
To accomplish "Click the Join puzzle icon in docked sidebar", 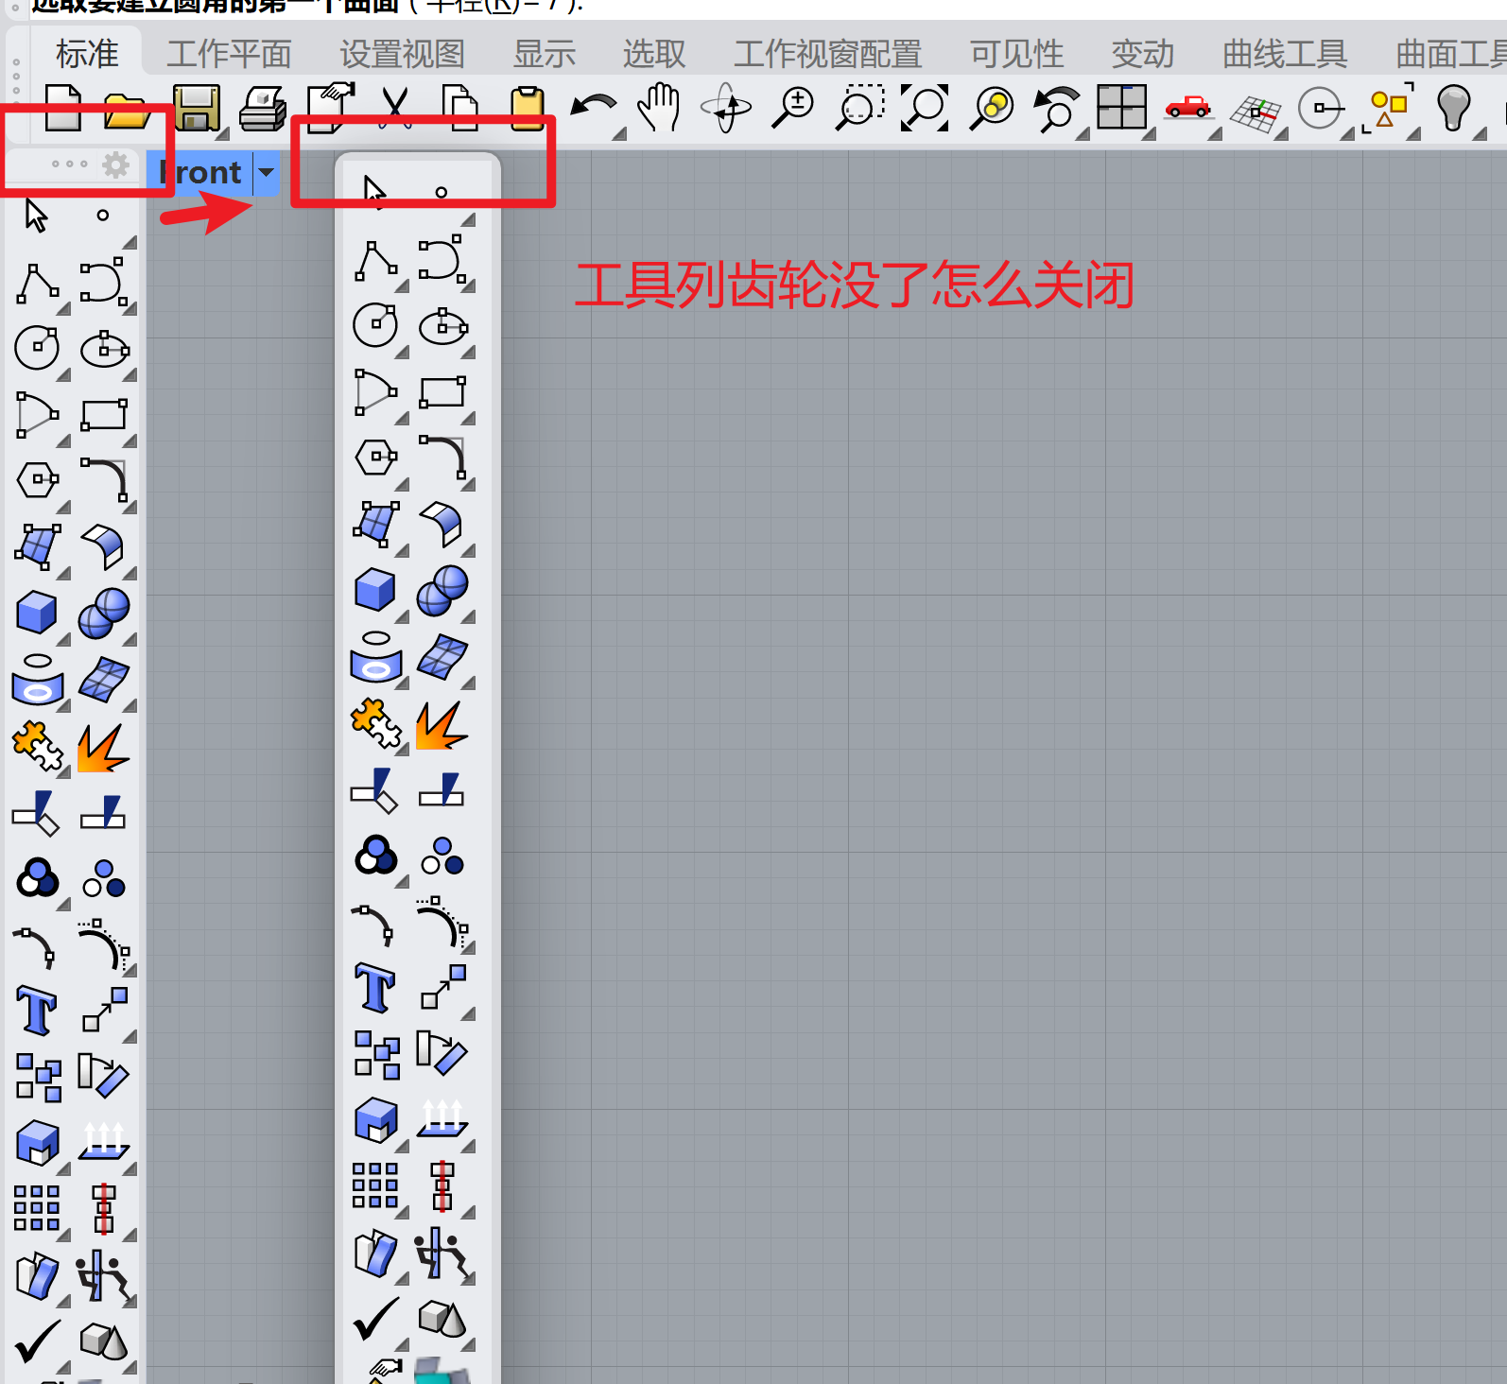I will (38, 746).
